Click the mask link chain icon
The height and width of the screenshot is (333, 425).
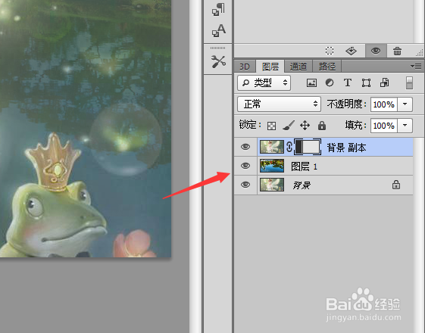click(x=289, y=147)
